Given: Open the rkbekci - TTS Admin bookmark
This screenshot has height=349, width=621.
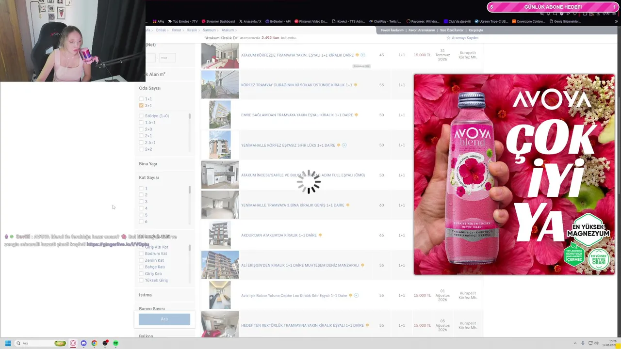Looking at the screenshot, I should click(x=348, y=21).
